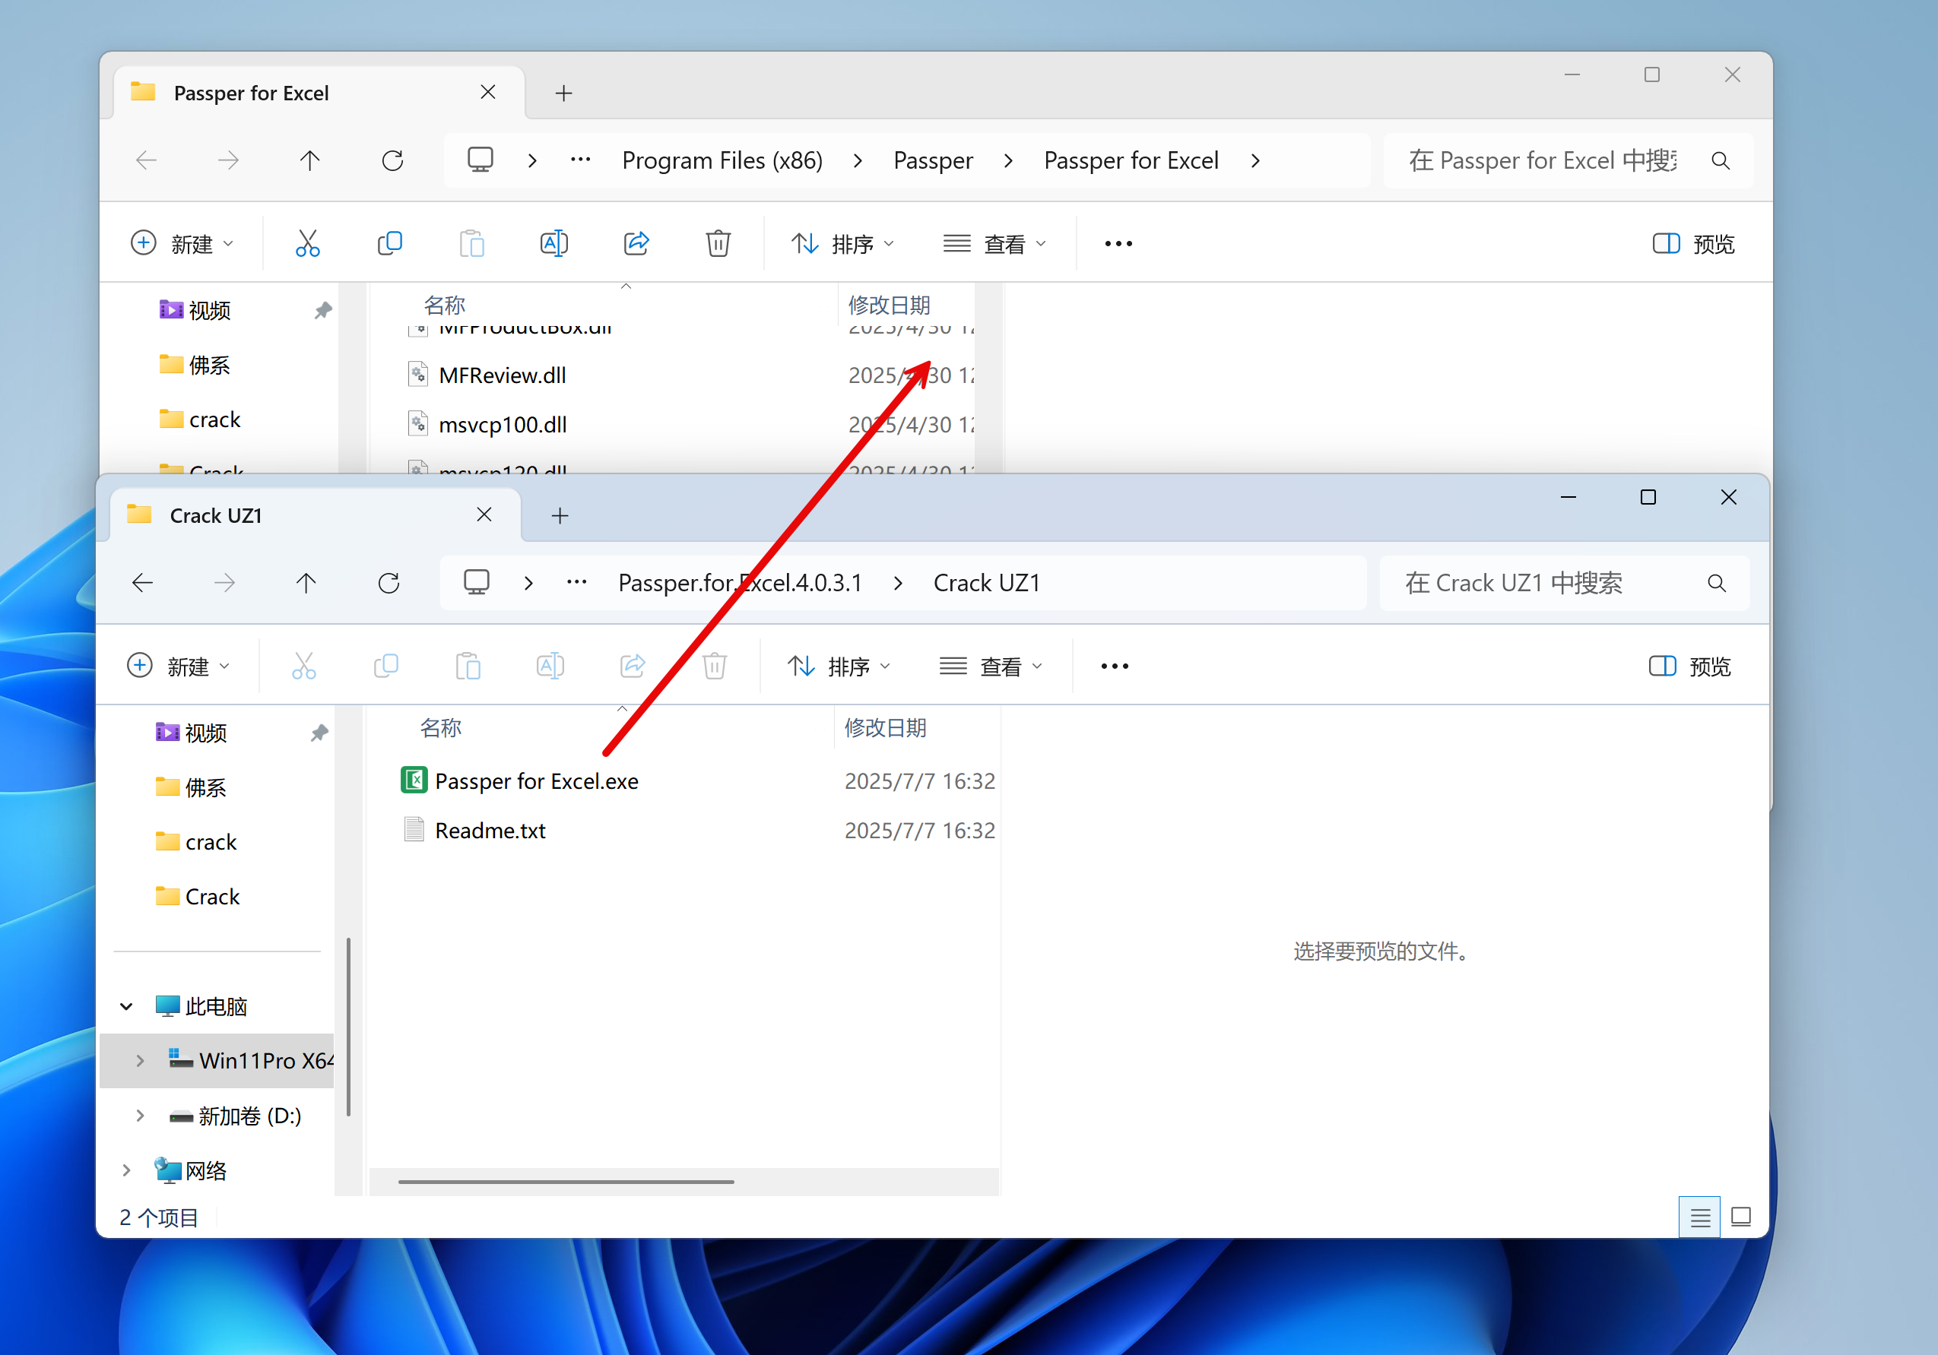Switch to details list view in status bar
The image size is (1938, 1355).
pos(1699,1217)
